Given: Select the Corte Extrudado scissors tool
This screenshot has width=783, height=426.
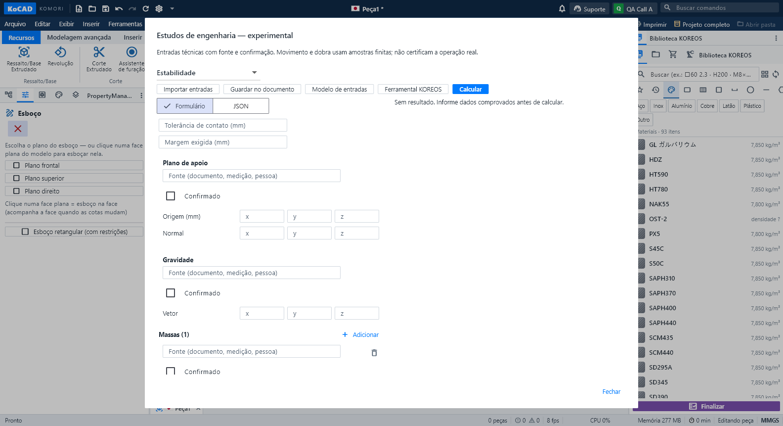Looking at the screenshot, I should (x=99, y=59).
